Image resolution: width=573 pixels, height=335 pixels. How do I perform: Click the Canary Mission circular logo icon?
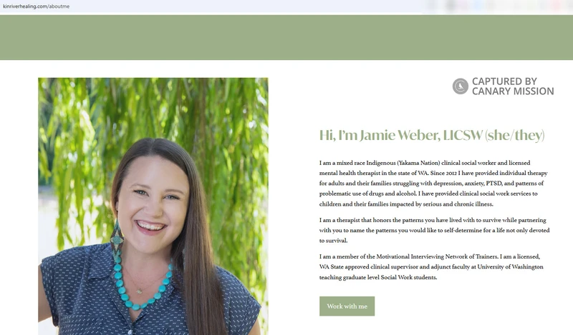click(x=460, y=86)
